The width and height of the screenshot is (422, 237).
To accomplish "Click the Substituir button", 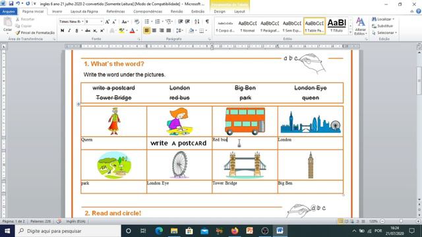I will click(x=382, y=26).
